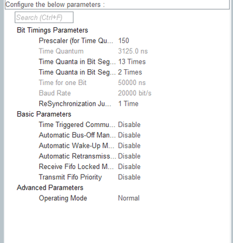Open the ReSynchronization Jump Width 1 Time dropdown

click(128, 104)
